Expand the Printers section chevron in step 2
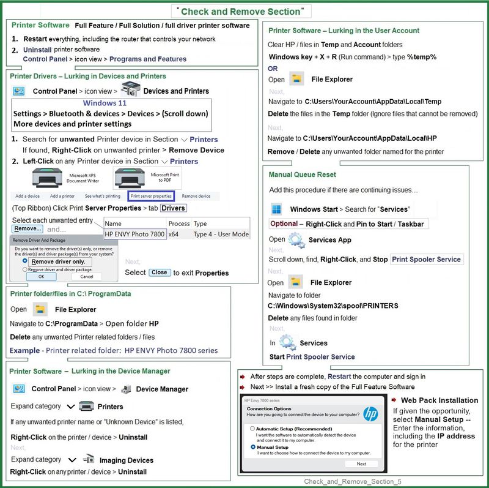Screen dimensions: 489x488 click(164, 162)
